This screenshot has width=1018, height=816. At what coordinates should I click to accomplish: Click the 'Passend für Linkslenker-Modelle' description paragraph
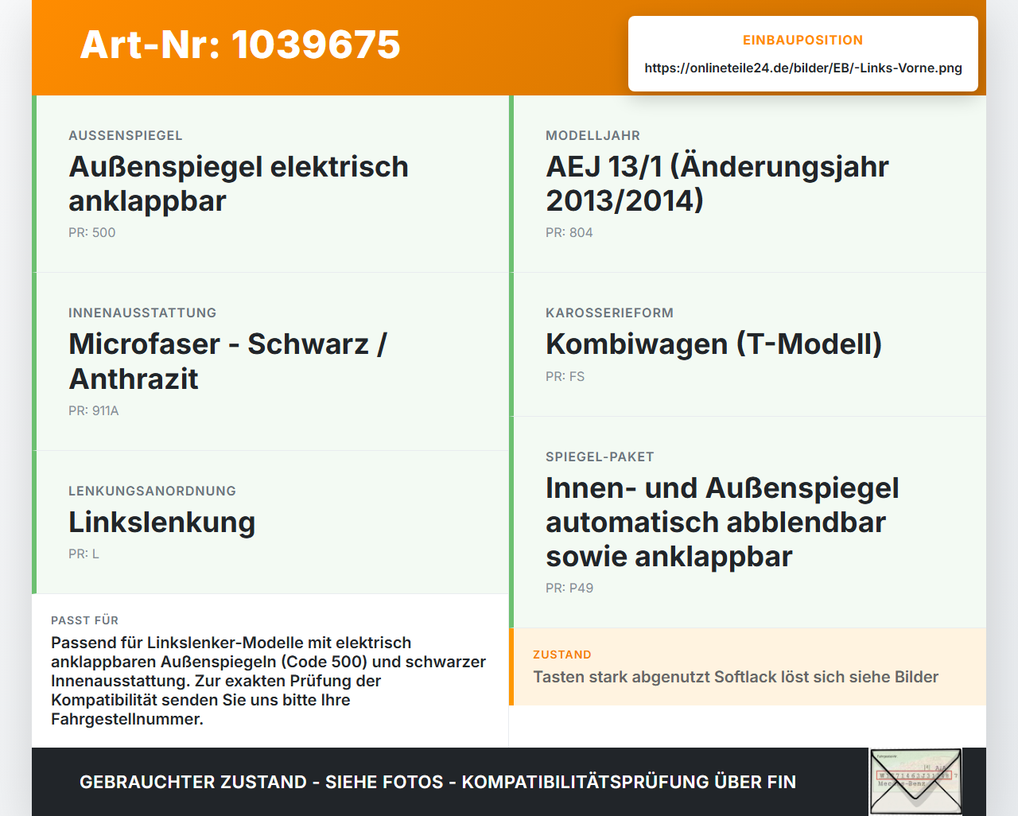tap(269, 681)
